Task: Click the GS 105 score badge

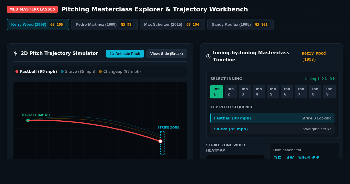Action: tap(57, 25)
